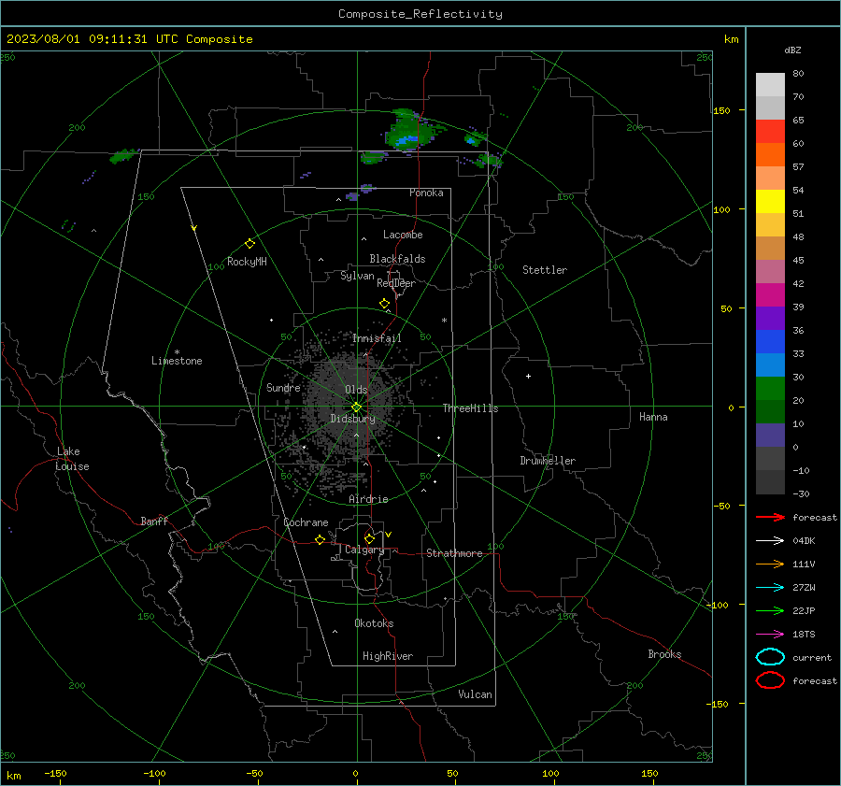The height and width of the screenshot is (786, 841).
Task: Click the 51 dBZ yellow color swatch
Action: 770,201
